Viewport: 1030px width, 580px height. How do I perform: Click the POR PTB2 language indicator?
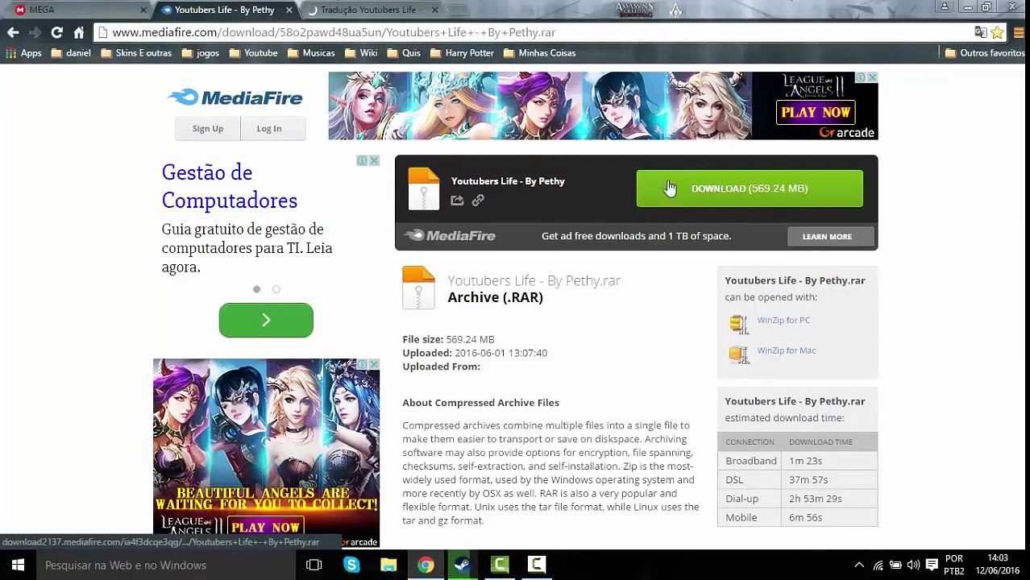[954, 565]
